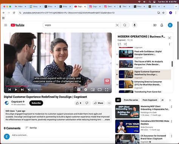Open the Cognizant channel avatar
Viewport: 179px width, 144px height.
[x=7, y=103]
